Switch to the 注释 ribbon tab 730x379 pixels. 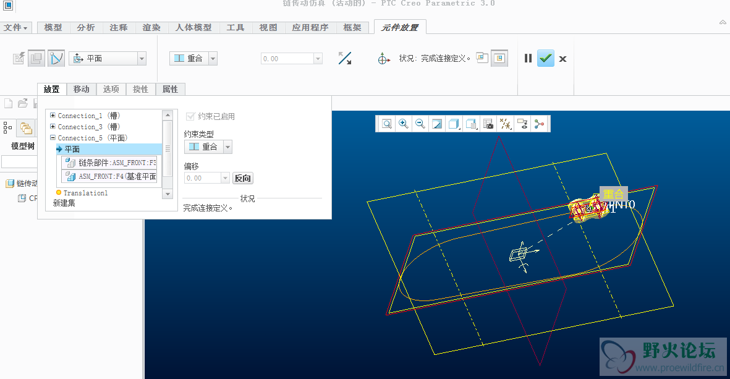click(119, 27)
